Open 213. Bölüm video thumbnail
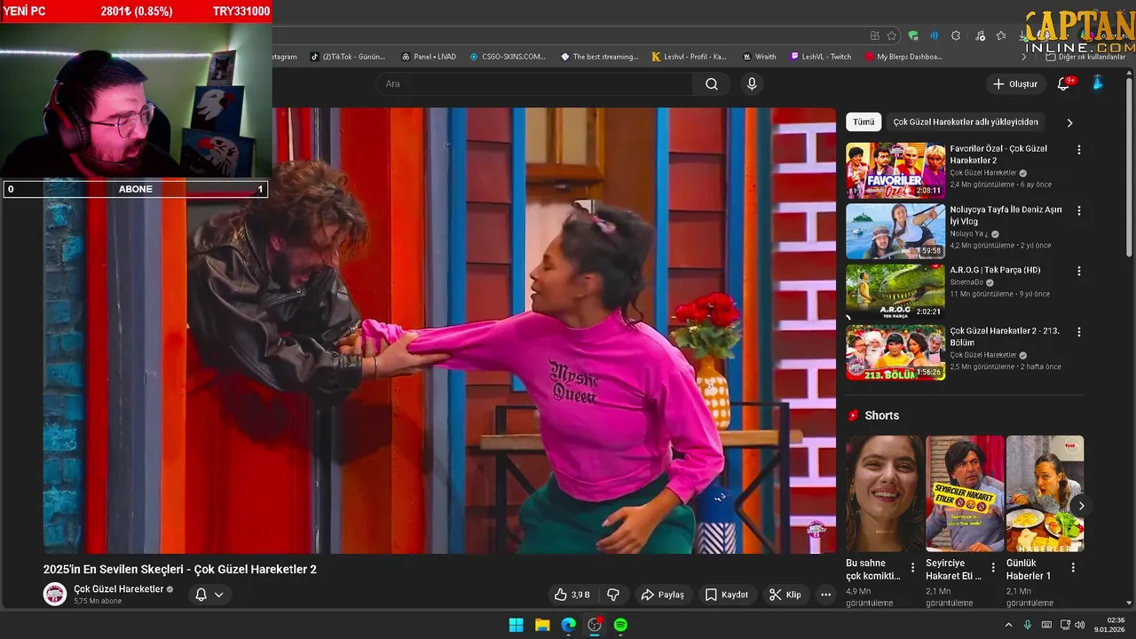 pos(895,352)
